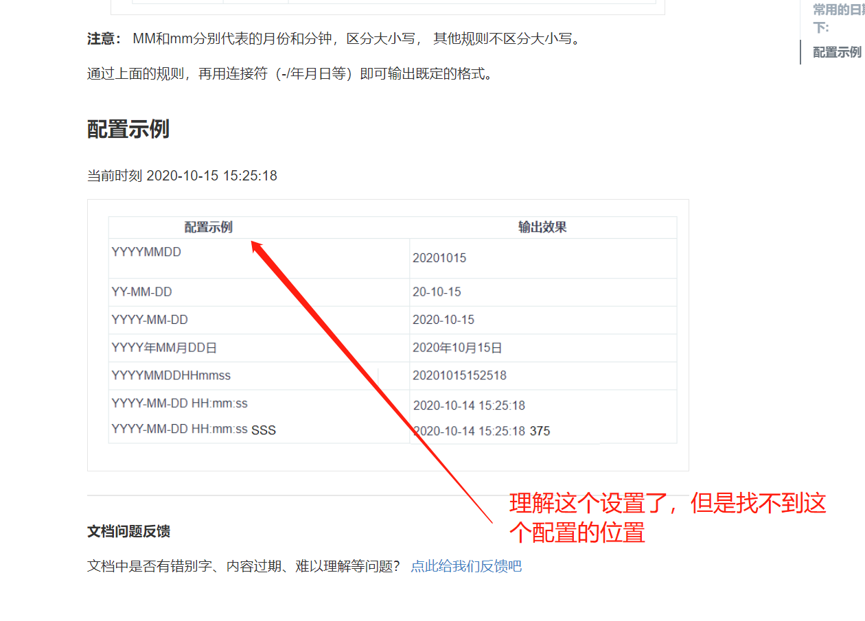This screenshot has width=865, height=621.
Task: Click the 2020年10月15日 output cell
Action: click(457, 347)
